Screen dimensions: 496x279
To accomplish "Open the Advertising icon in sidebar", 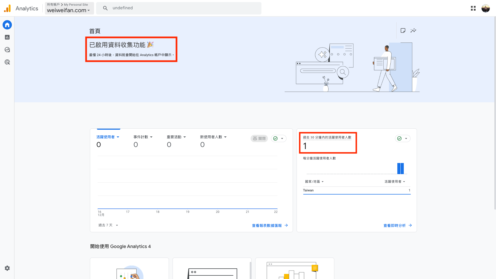I will point(7,62).
